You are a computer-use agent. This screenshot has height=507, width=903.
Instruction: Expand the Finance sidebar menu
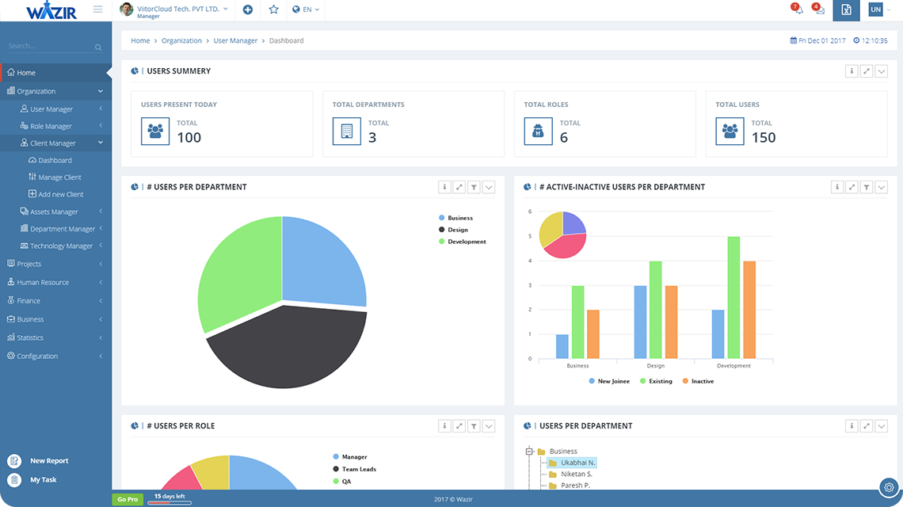(56, 301)
